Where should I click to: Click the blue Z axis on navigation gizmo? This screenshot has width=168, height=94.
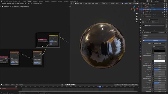pyautogui.click(x=134, y=6)
